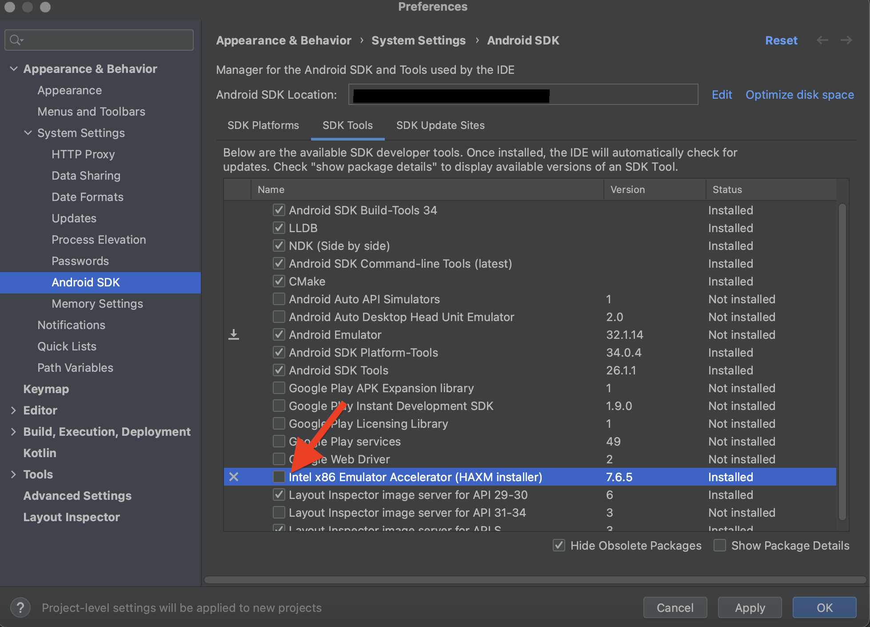Select Path Variables settings

pos(75,368)
